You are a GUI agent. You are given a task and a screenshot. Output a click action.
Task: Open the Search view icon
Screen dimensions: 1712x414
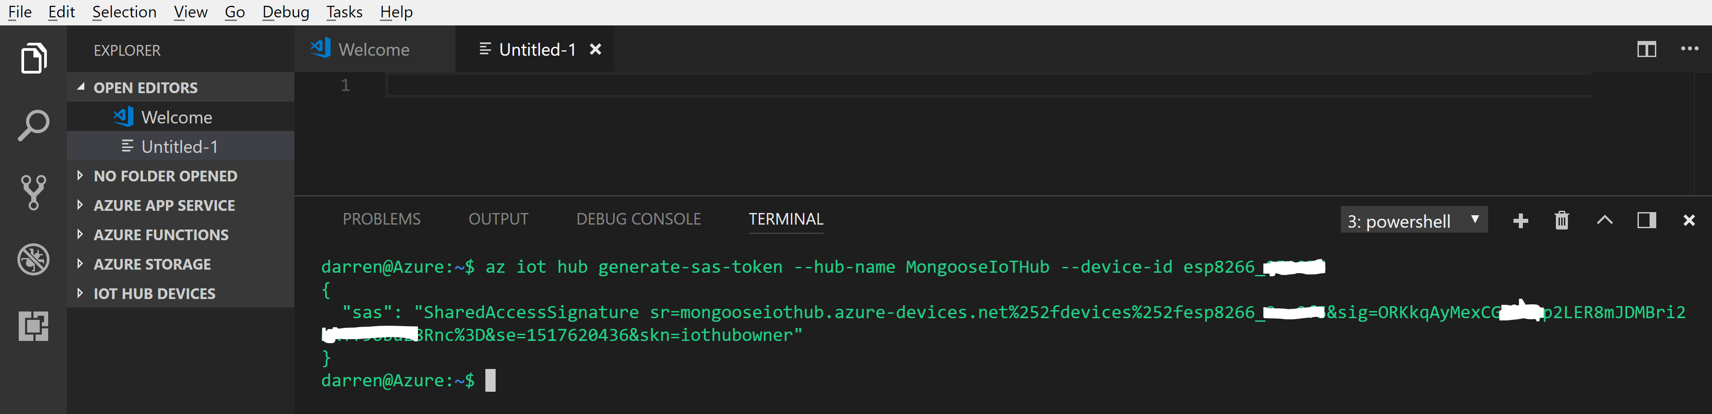pos(33,125)
